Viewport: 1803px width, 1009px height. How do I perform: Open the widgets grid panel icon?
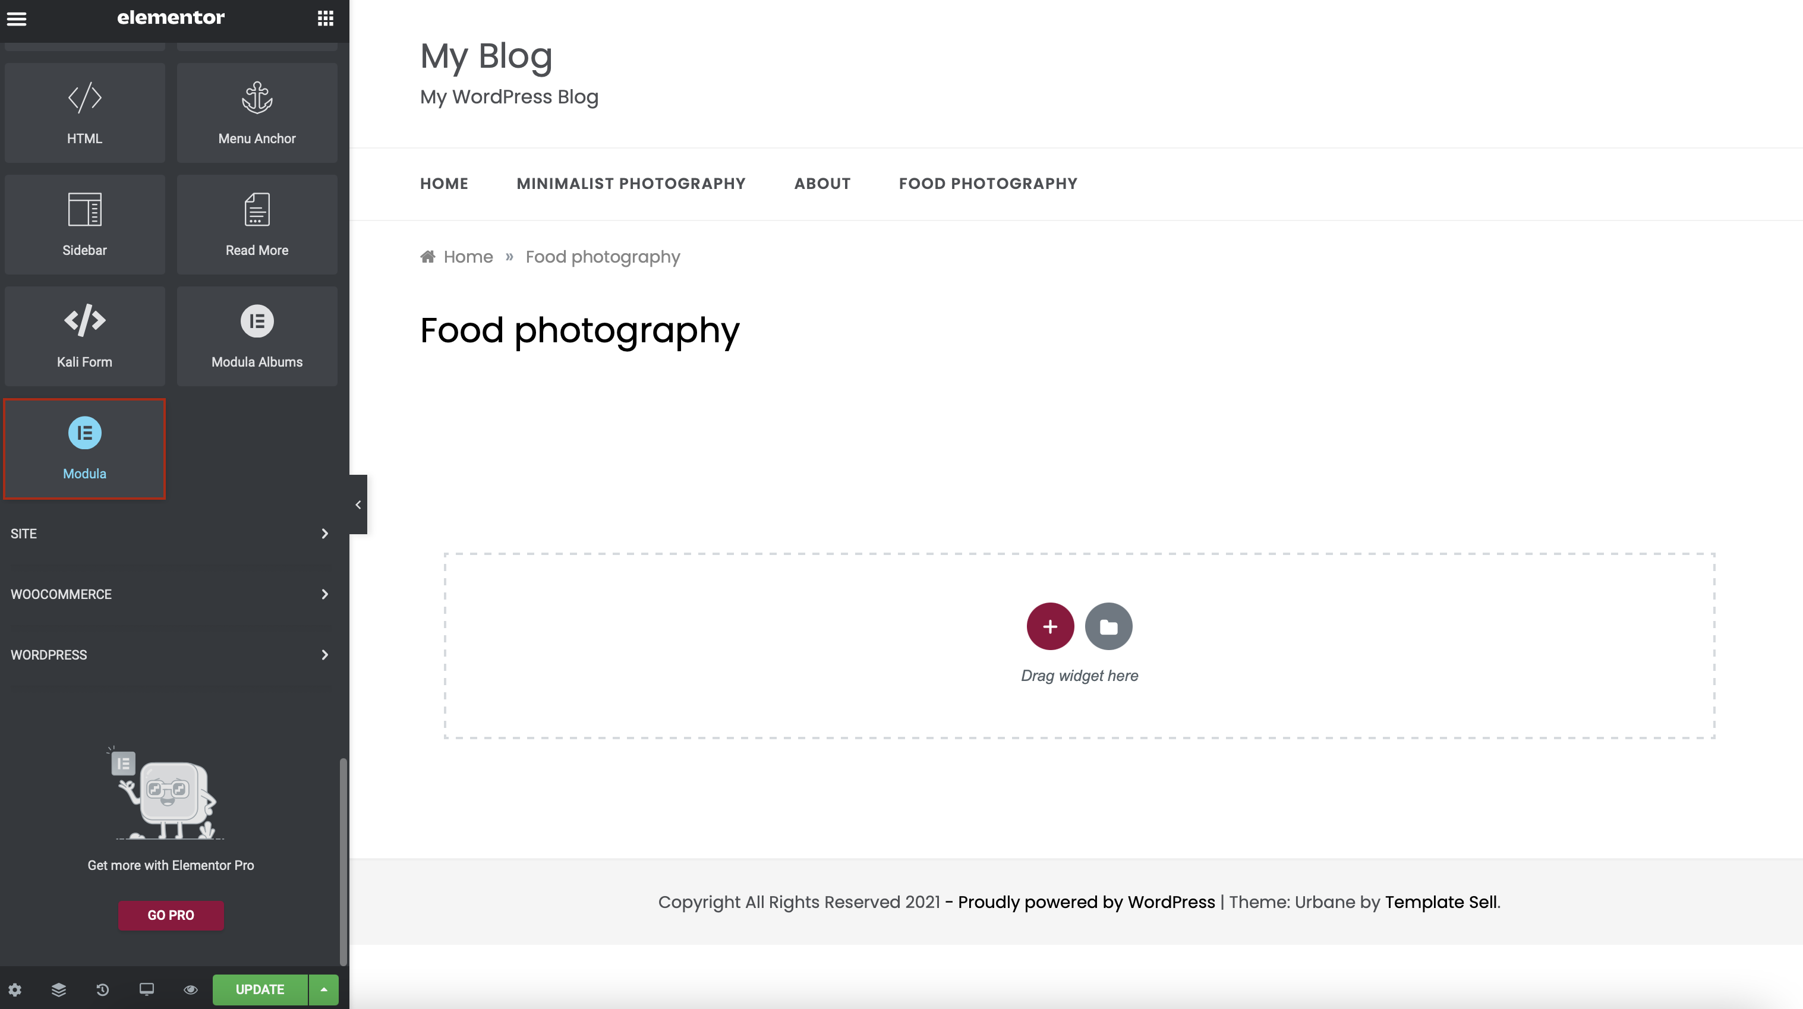(326, 18)
